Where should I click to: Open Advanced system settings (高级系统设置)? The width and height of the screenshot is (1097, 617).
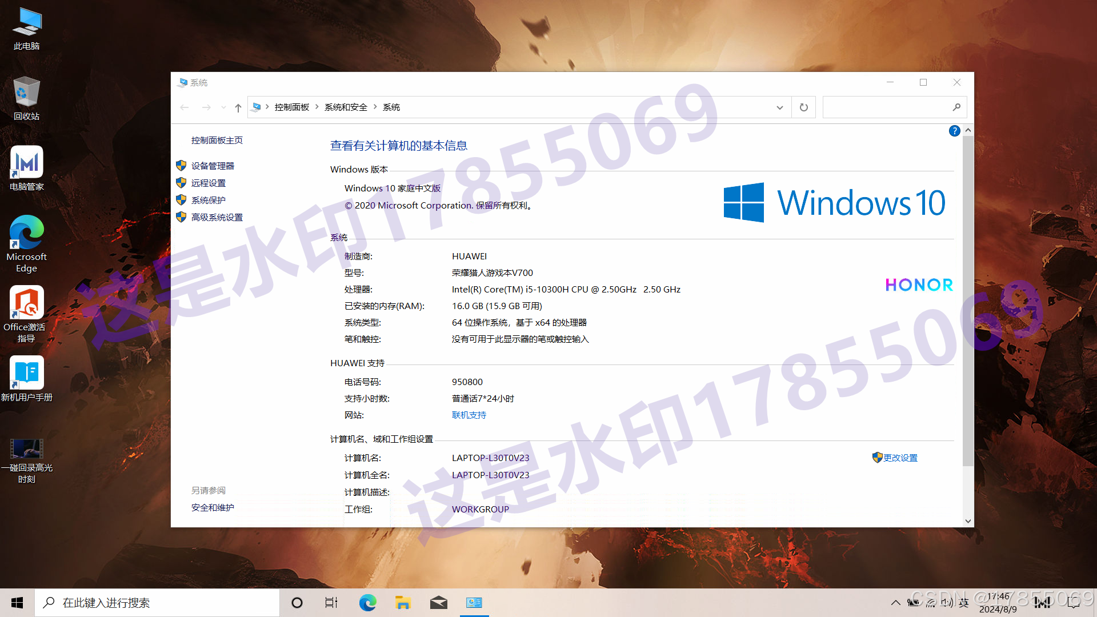(217, 217)
